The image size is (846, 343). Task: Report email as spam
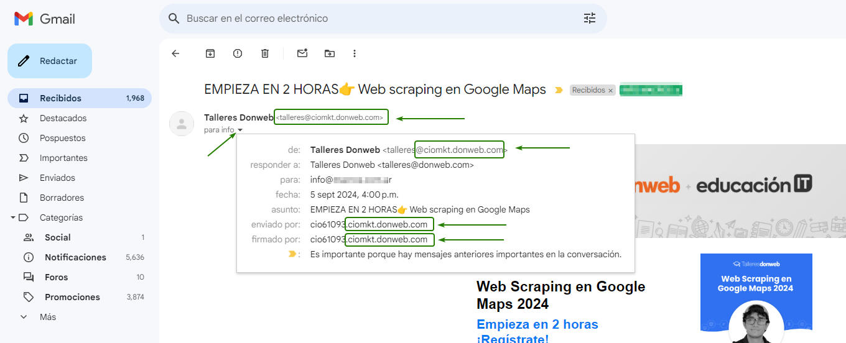point(238,53)
